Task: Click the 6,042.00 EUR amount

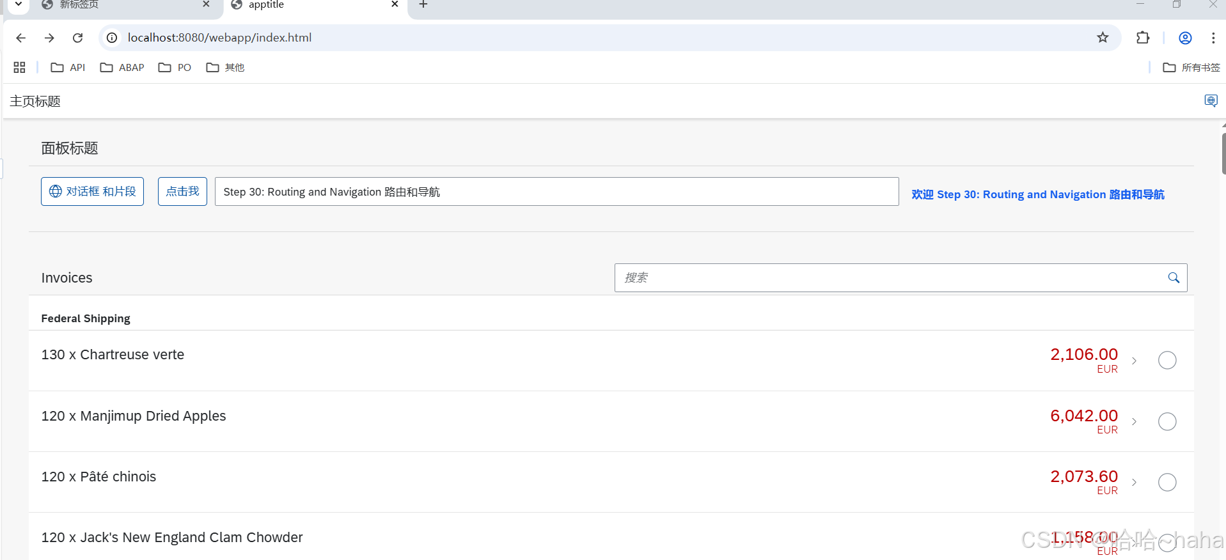Action: click(1084, 421)
